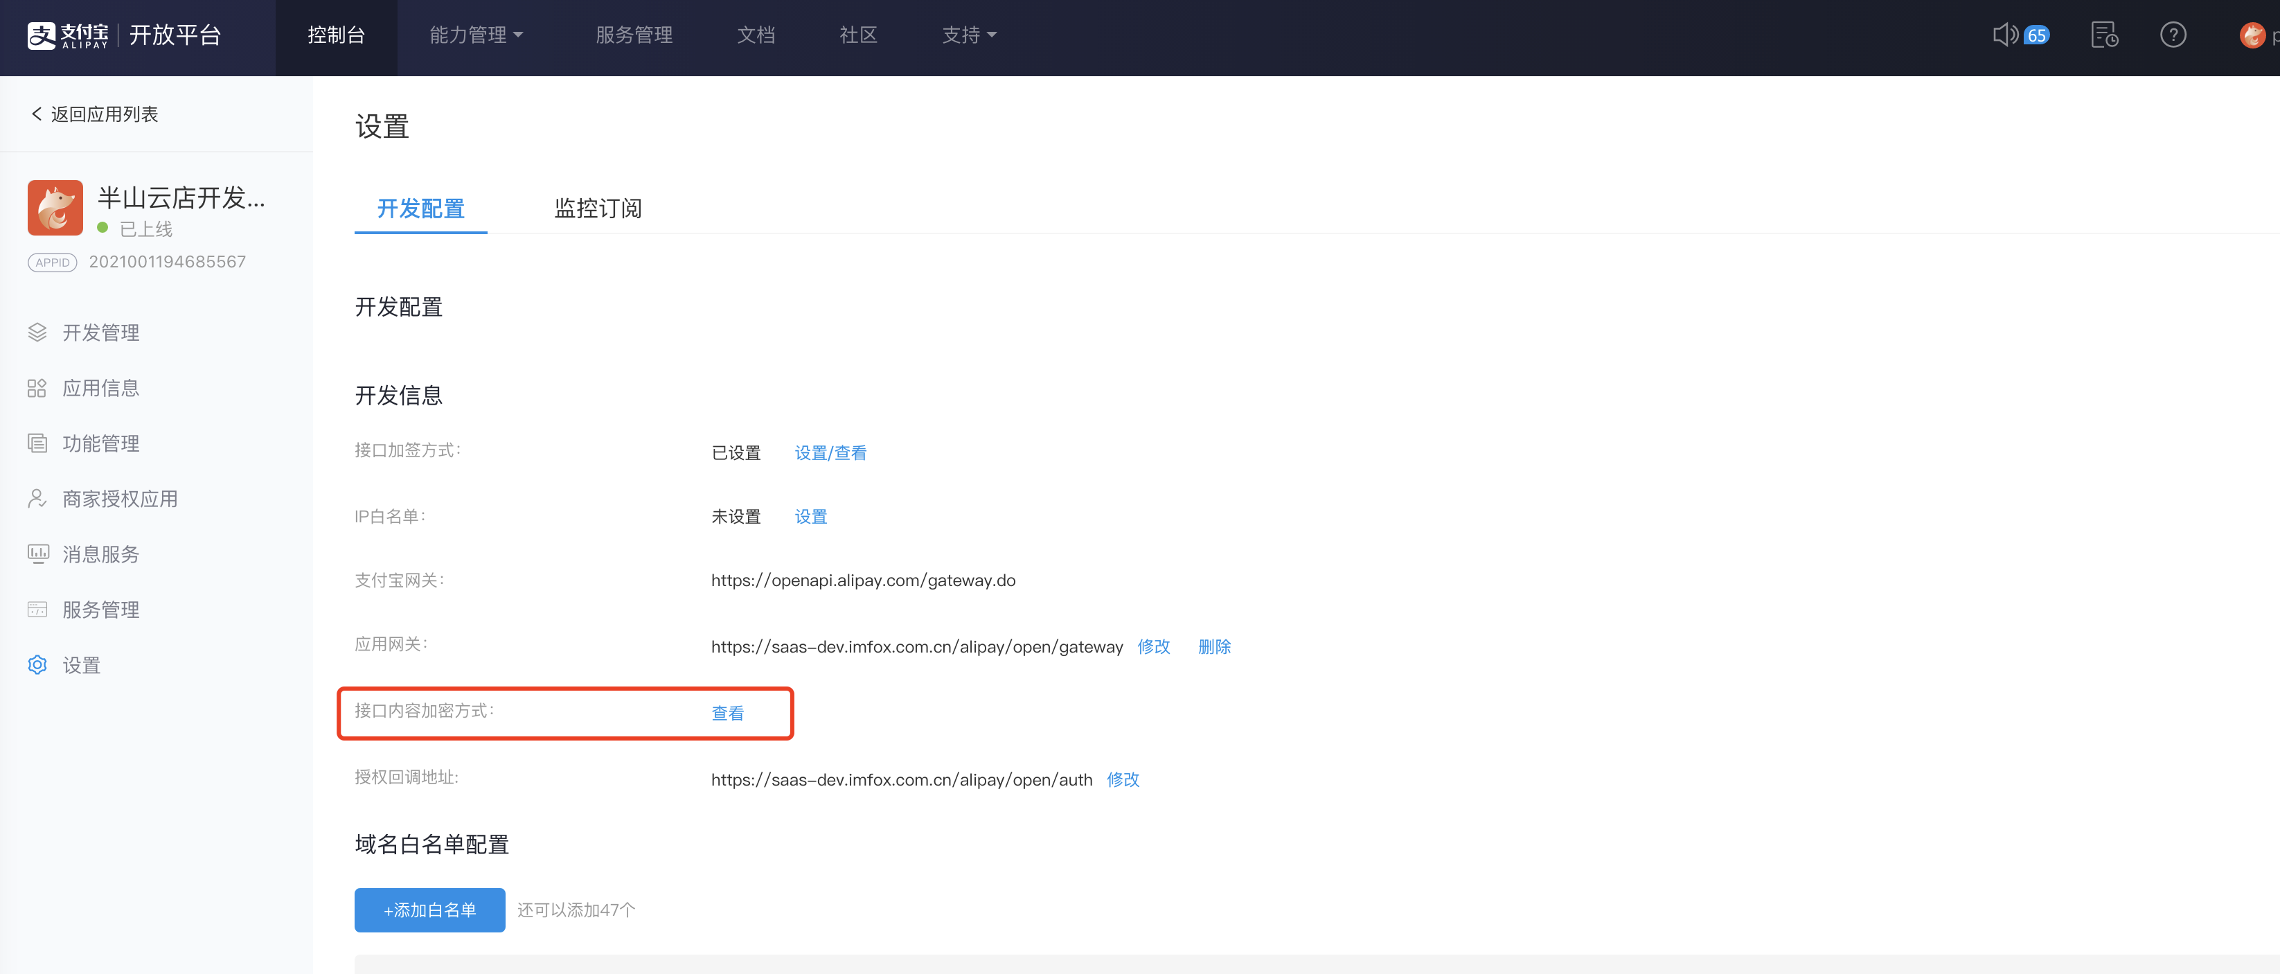The height and width of the screenshot is (974, 2280).
Task: Click the help question mark icon
Action: point(2173,35)
